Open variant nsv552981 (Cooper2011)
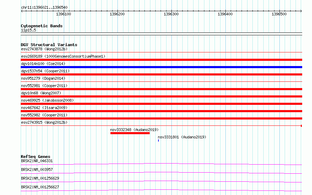The width and height of the screenshot is (312, 195). [x=44, y=86]
